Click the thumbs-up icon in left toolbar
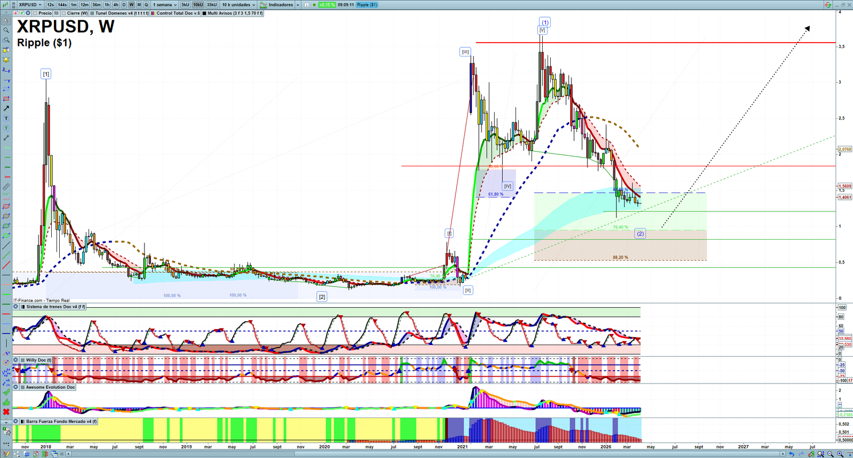Screen dimensions: 853x458 6,403
